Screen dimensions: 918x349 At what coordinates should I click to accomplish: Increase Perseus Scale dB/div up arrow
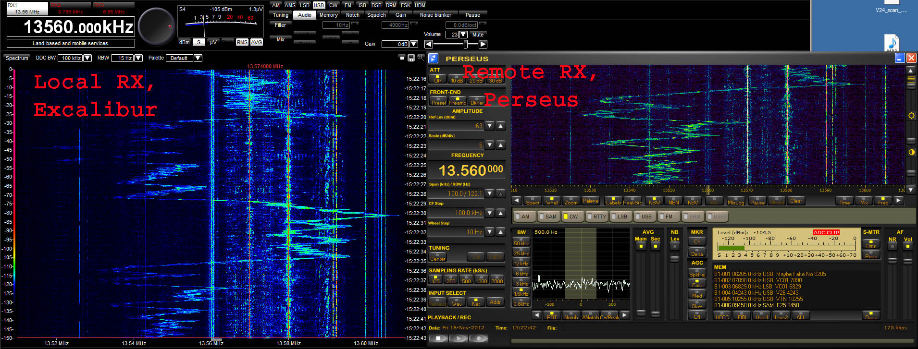point(500,144)
